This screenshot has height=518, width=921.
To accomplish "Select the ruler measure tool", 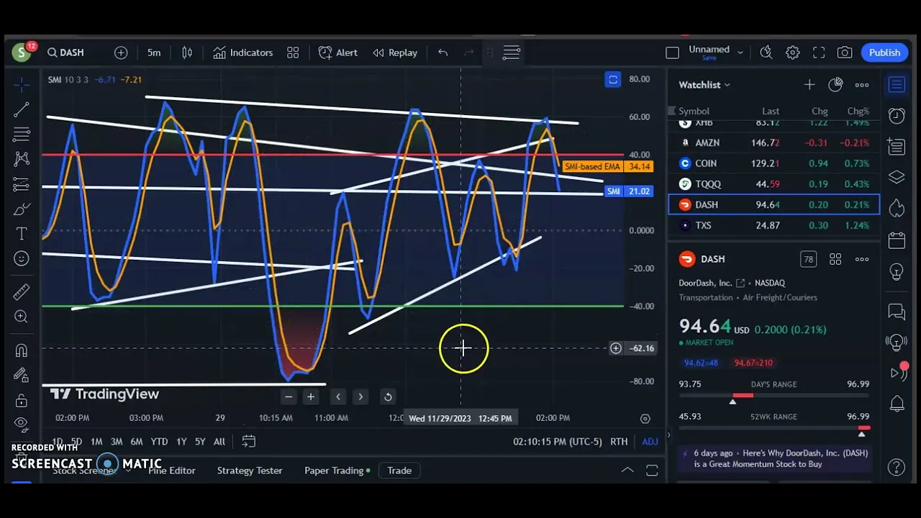I will [x=22, y=291].
